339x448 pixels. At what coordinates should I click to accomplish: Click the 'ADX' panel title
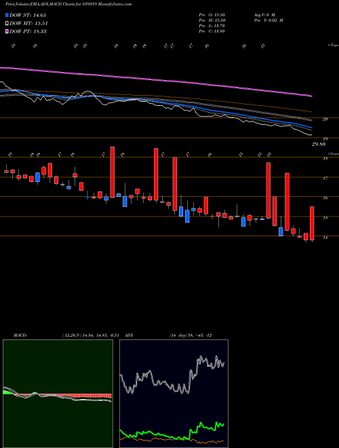pos(129,335)
